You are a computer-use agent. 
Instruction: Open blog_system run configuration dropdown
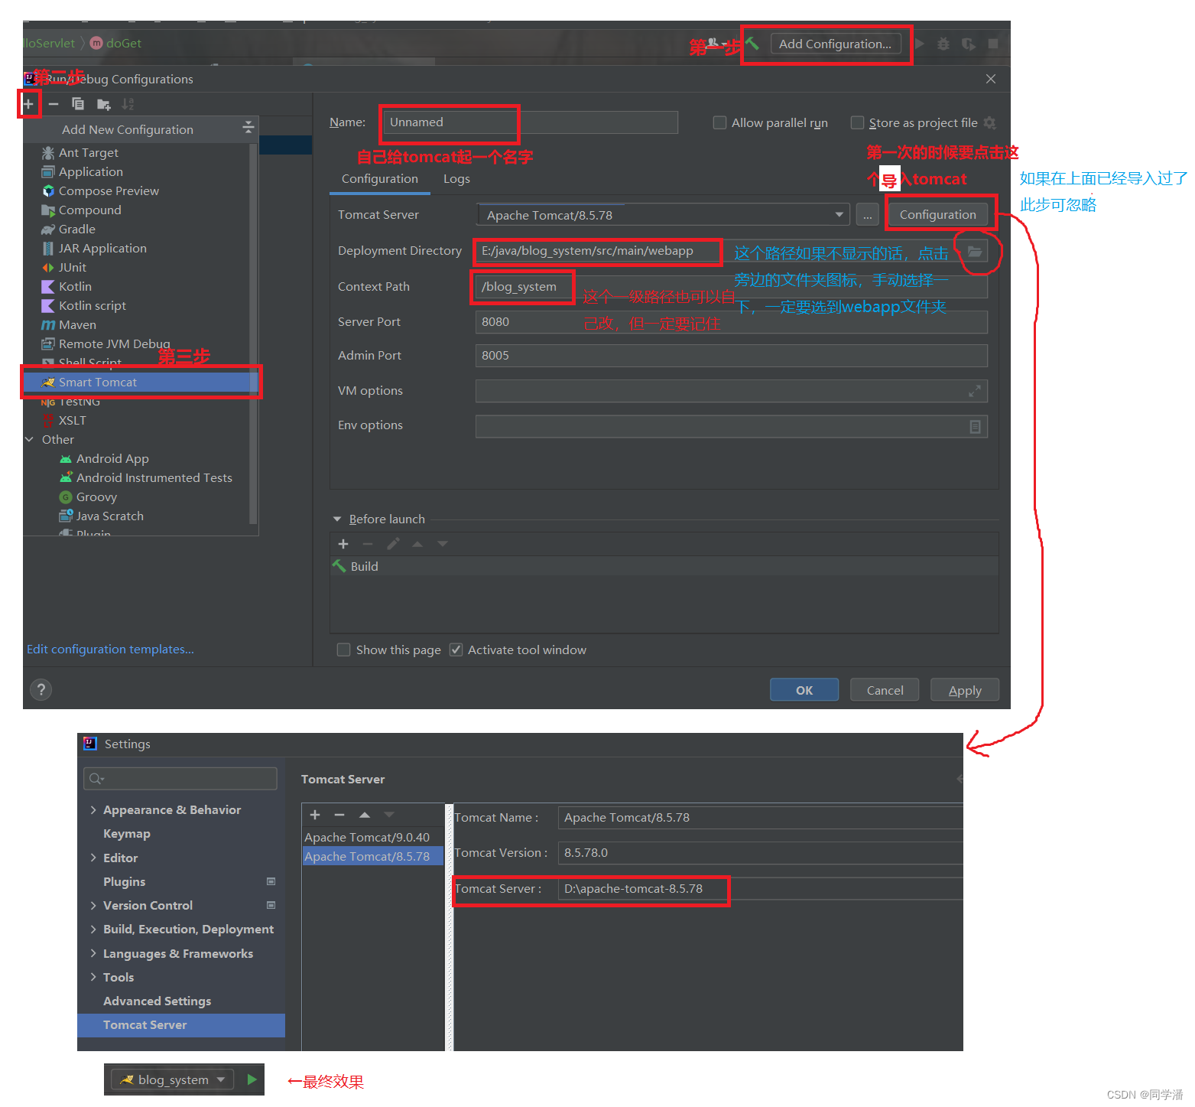tap(173, 1079)
